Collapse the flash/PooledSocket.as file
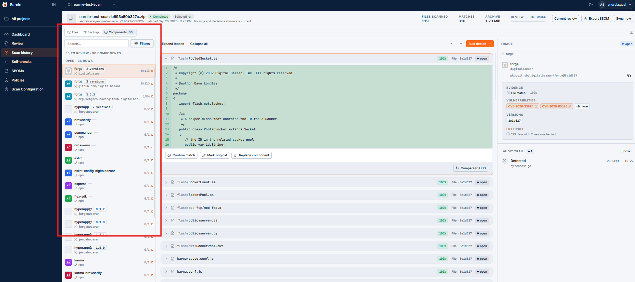Screen dimensions: 635x282 click(166, 59)
